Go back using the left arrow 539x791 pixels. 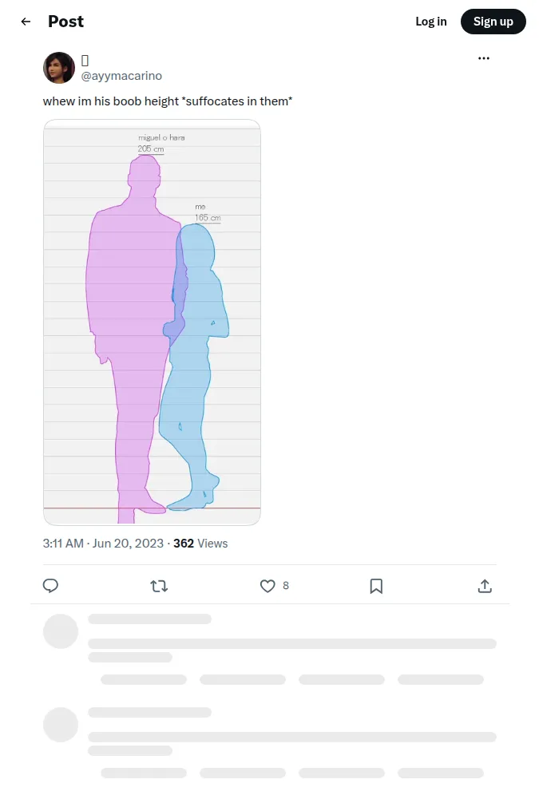coord(26,22)
